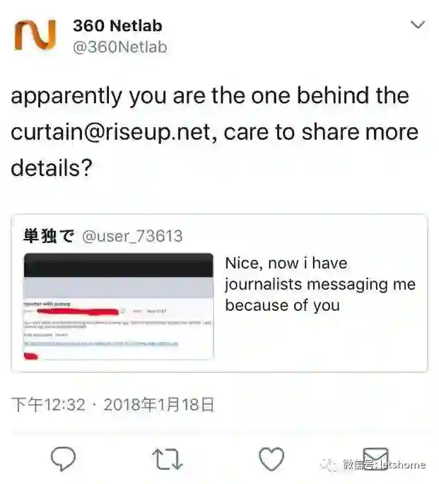The image size is (439, 484).
Task: Open the @user_73613 handle
Action: point(133,237)
